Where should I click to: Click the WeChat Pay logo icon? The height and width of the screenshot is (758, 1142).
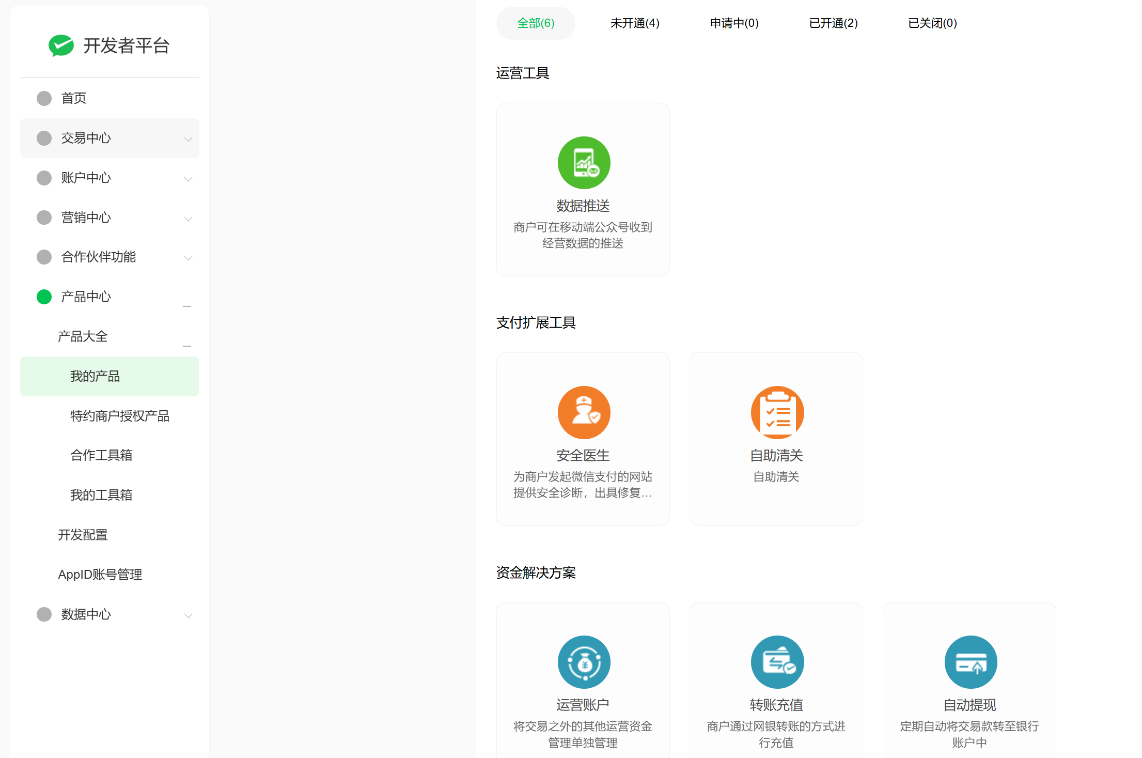(x=61, y=45)
